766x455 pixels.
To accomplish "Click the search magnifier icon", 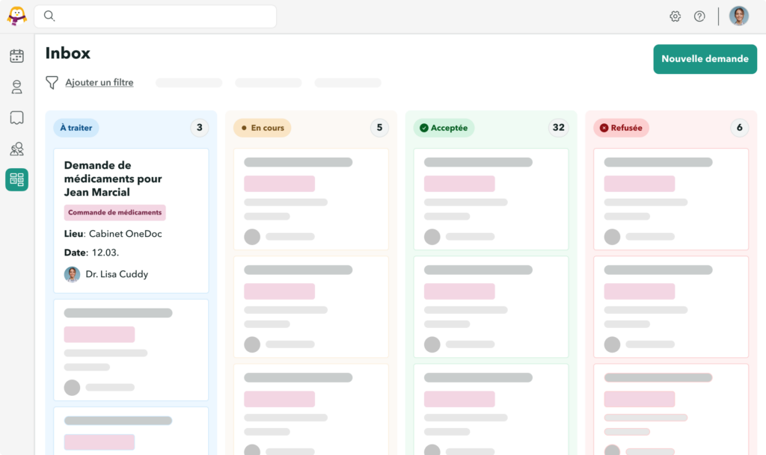I will 49,16.
